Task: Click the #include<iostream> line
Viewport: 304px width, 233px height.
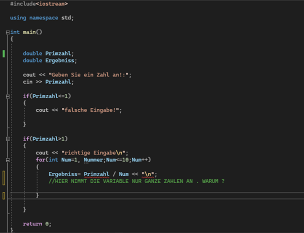Action: tap(39, 4)
